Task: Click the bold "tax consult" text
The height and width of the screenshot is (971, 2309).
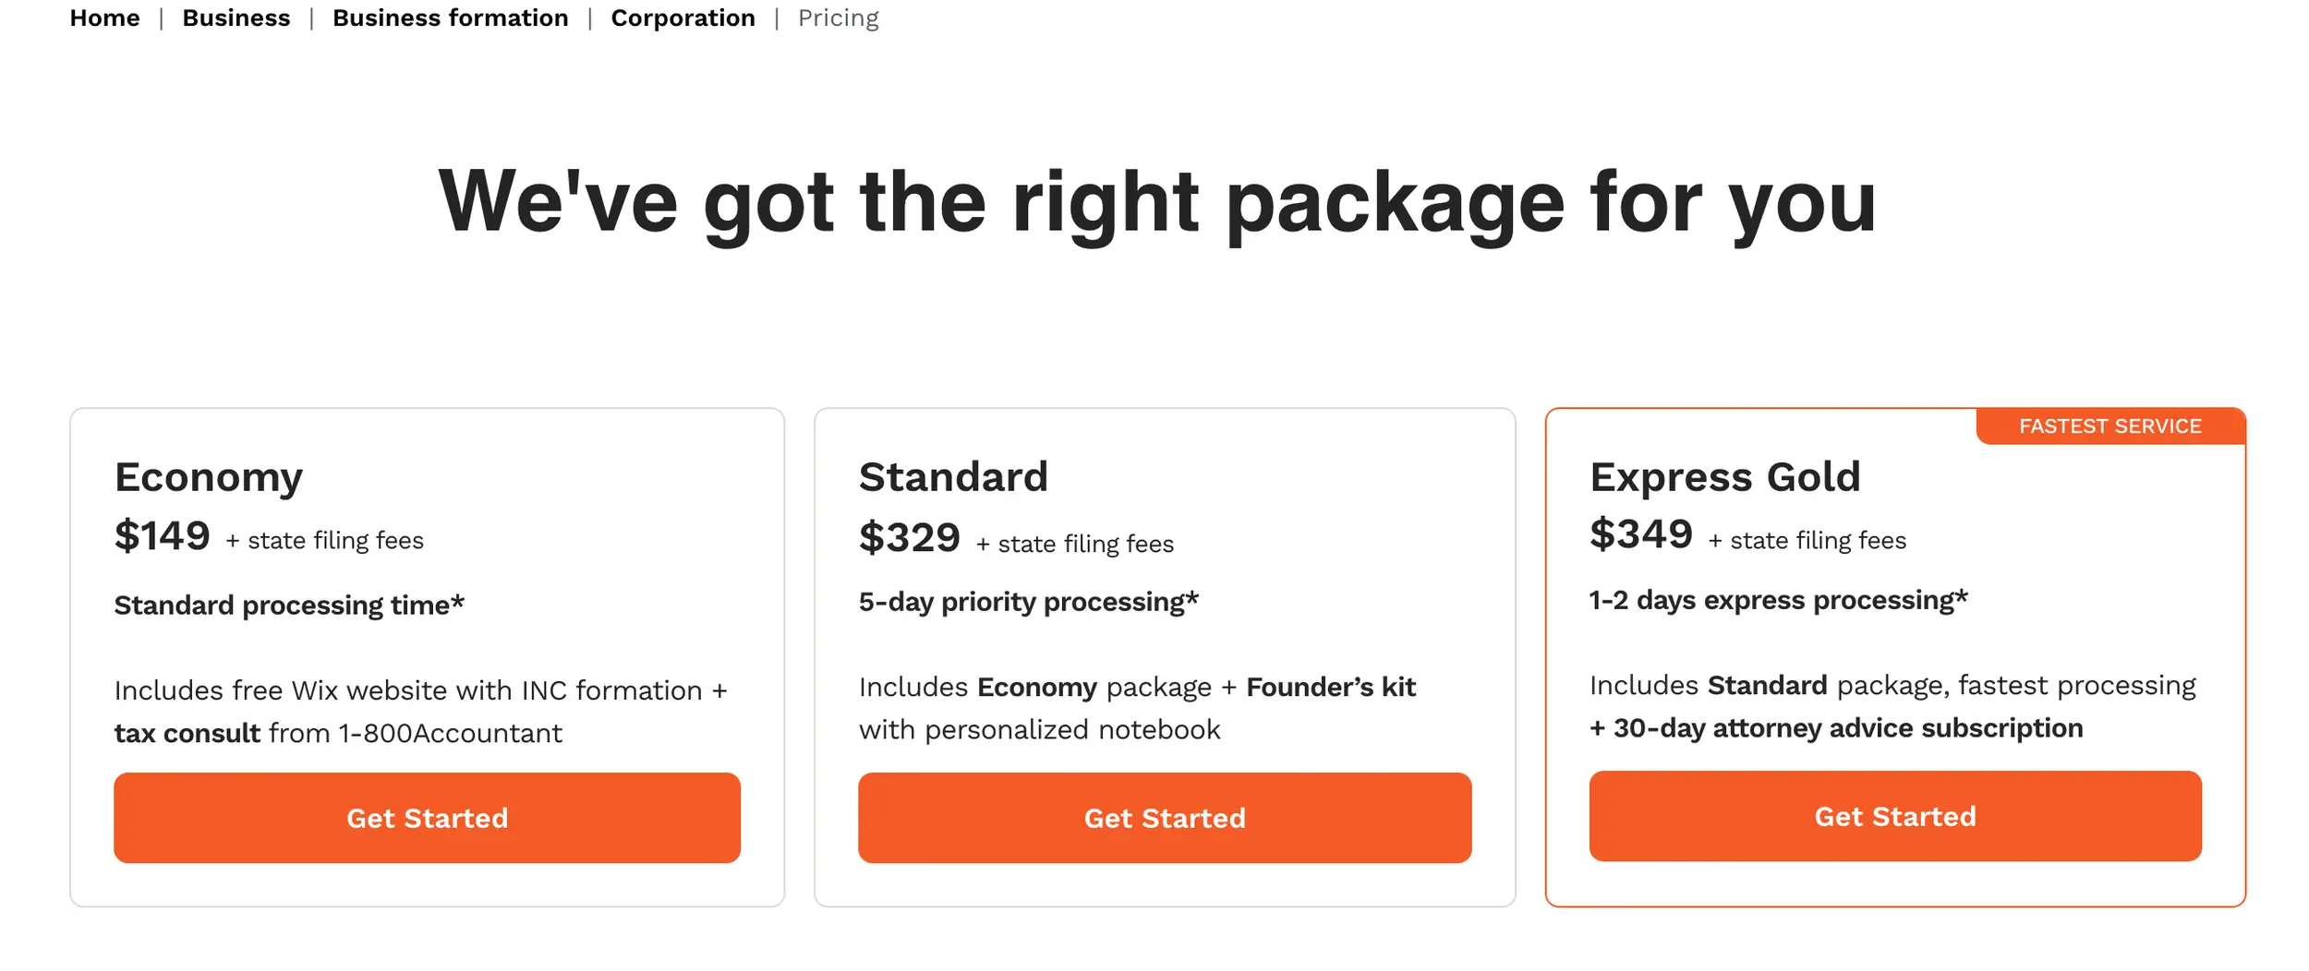Action: [187, 733]
